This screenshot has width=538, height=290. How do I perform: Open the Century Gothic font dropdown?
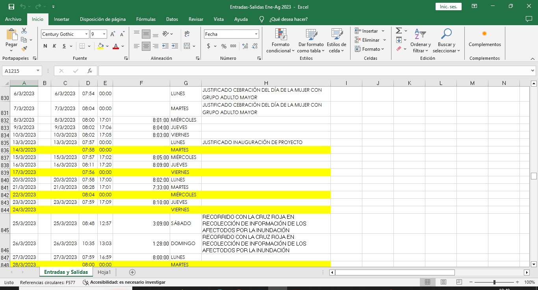pos(86,34)
